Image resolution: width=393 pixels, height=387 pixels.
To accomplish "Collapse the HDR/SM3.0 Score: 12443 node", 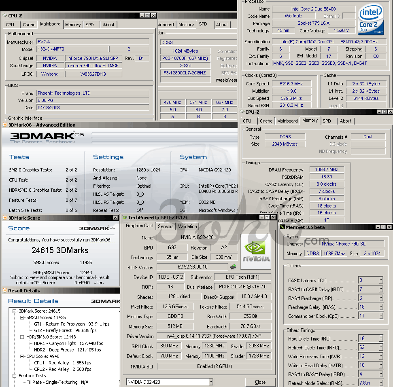I will tap(22, 337).
